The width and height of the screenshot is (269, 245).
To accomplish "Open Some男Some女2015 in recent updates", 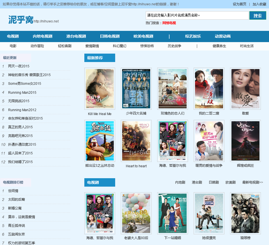I will pos(25,84).
